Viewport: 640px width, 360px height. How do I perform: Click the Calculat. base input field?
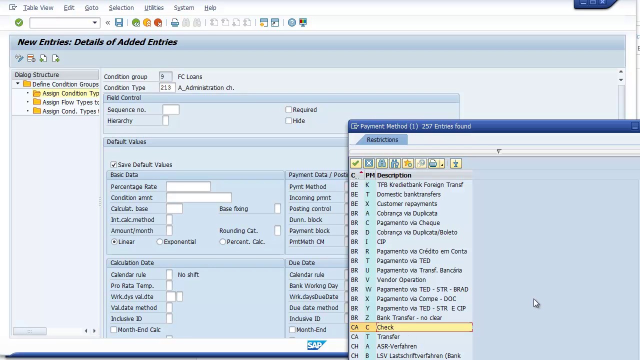coord(174,208)
